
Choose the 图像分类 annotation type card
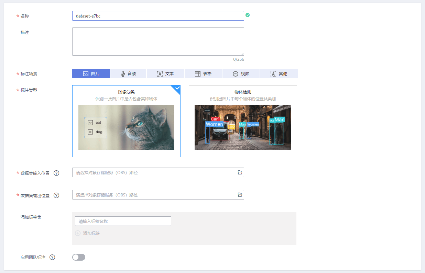(x=126, y=121)
